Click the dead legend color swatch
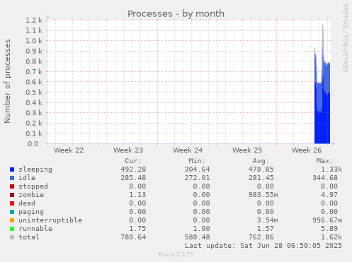The image size is (352, 262). pos(12,203)
